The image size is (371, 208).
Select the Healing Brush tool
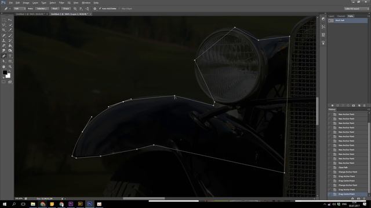pos(3,35)
